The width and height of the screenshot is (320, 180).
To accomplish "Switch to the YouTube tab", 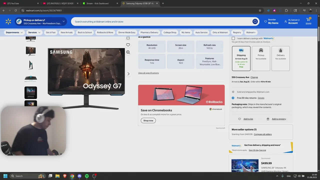I will pyautogui.click(x=20, y=3).
